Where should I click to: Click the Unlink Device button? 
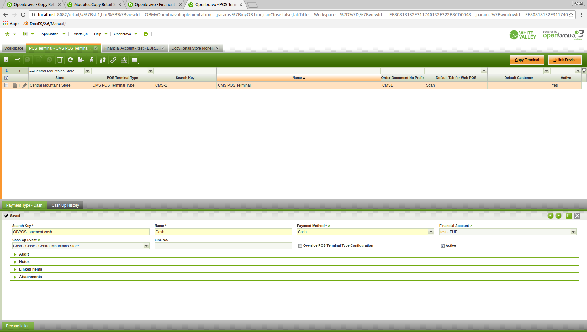tap(565, 60)
